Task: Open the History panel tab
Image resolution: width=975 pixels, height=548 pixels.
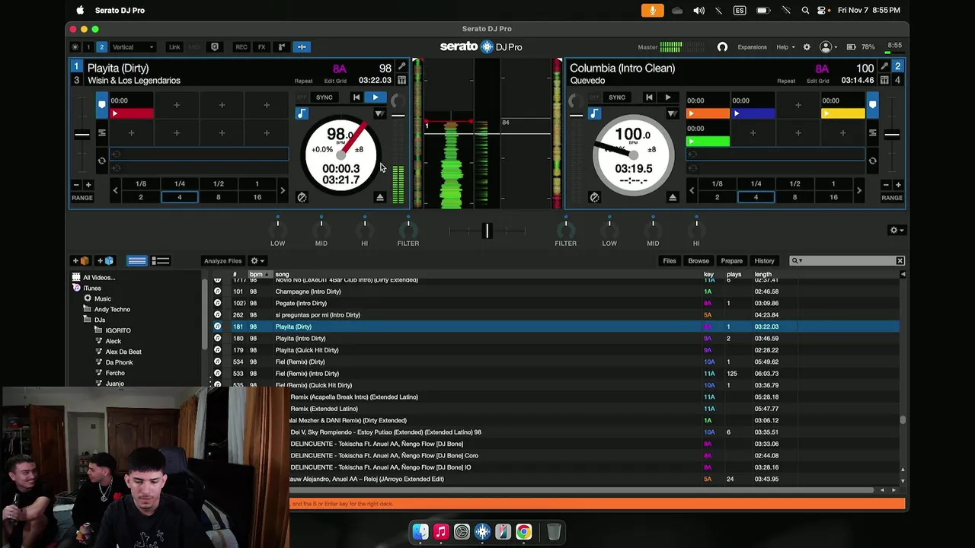Action: (x=764, y=261)
